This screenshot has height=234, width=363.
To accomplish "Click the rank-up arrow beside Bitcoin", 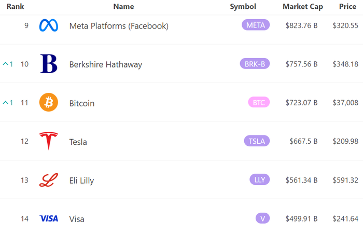I will coord(6,102).
